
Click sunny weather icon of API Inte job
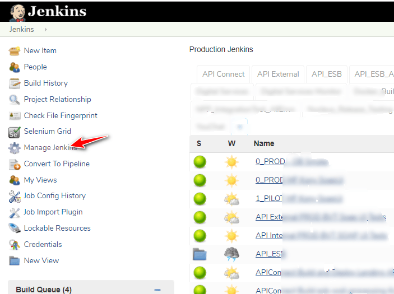[231, 236]
